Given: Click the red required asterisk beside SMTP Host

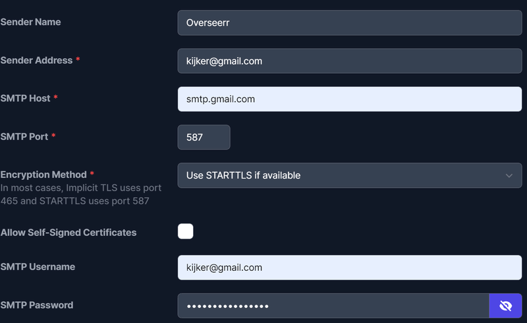Looking at the screenshot, I should pos(56,98).
